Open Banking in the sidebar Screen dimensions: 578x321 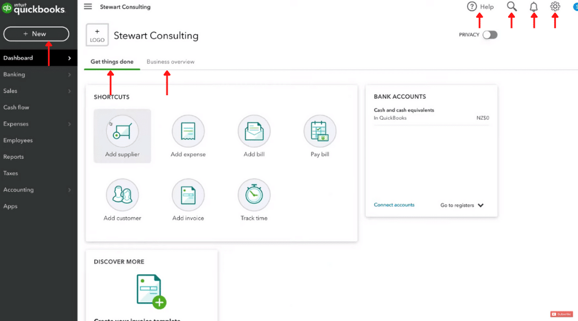pyautogui.click(x=39, y=74)
